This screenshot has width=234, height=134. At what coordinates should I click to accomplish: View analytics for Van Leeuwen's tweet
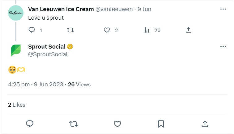tap(147, 30)
